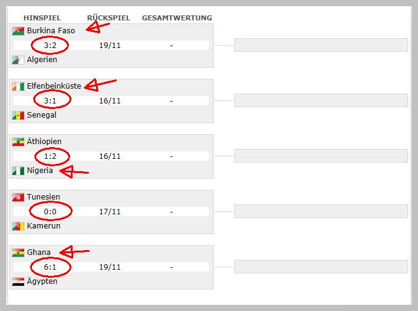Click the Äthiopien flag icon
The image size is (418, 311).
[18, 142]
